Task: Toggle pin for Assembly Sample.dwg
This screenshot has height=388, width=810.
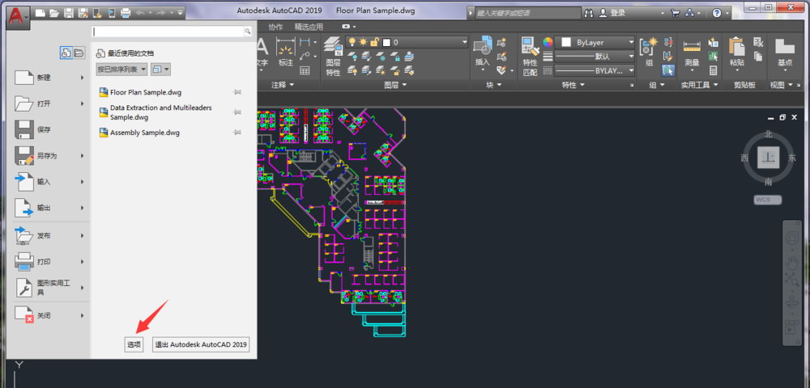Action: point(237,132)
